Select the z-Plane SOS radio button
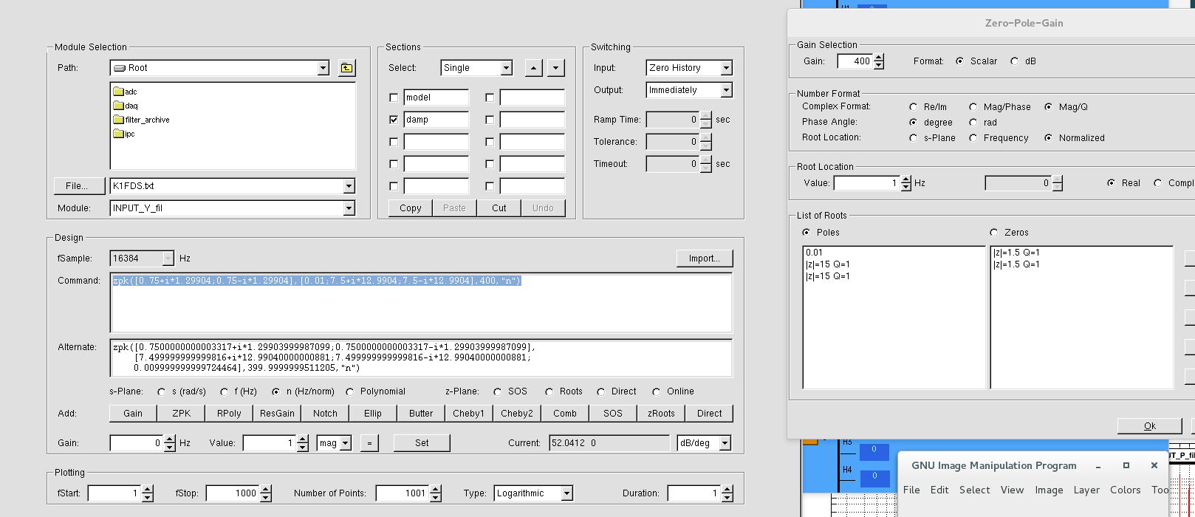1195x517 pixels. [498, 391]
